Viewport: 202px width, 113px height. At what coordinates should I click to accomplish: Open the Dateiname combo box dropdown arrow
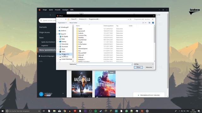(x=132, y=64)
